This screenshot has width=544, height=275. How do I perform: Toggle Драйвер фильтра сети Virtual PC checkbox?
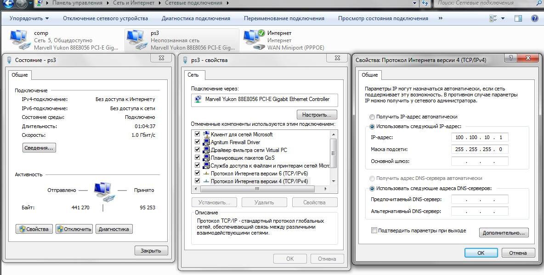pos(198,150)
